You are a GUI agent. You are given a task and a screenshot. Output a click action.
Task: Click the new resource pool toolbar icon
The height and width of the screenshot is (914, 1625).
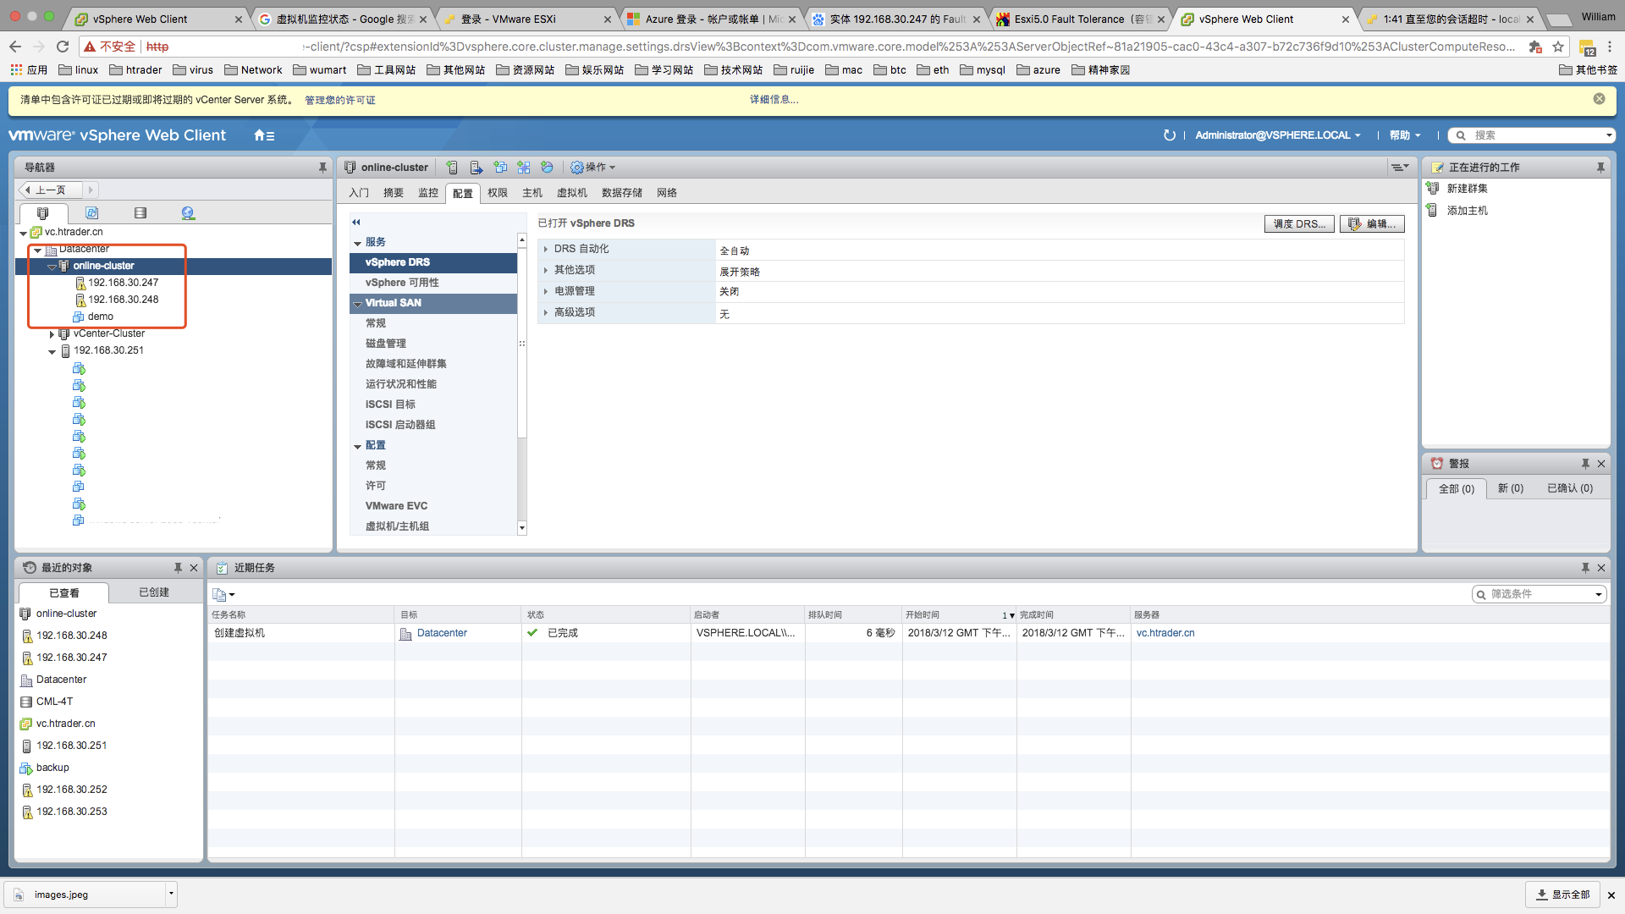point(547,168)
